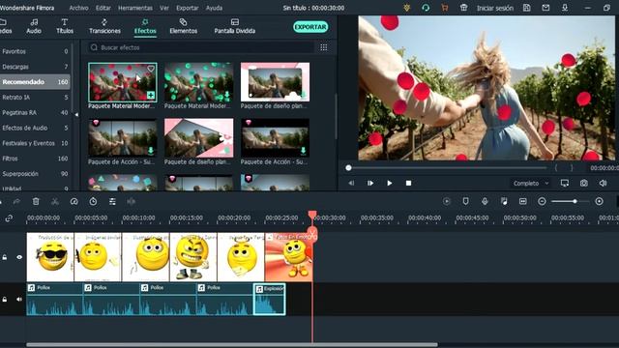The image size is (619, 348).
Task: Open the Archivo menu
Action: click(78, 8)
